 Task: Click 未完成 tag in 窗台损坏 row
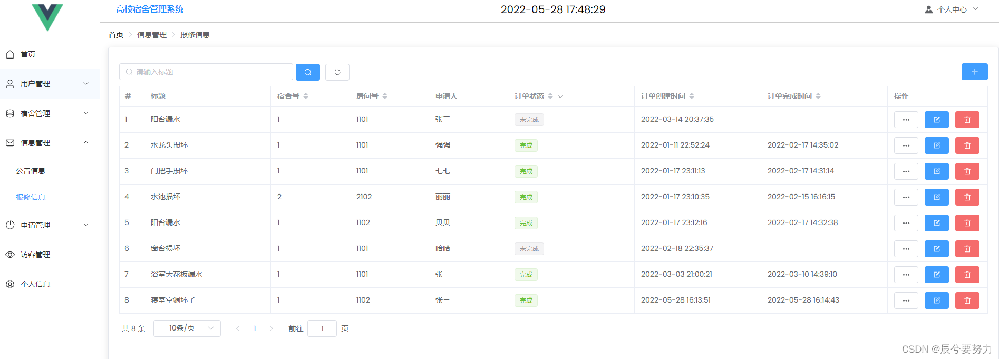(x=529, y=249)
